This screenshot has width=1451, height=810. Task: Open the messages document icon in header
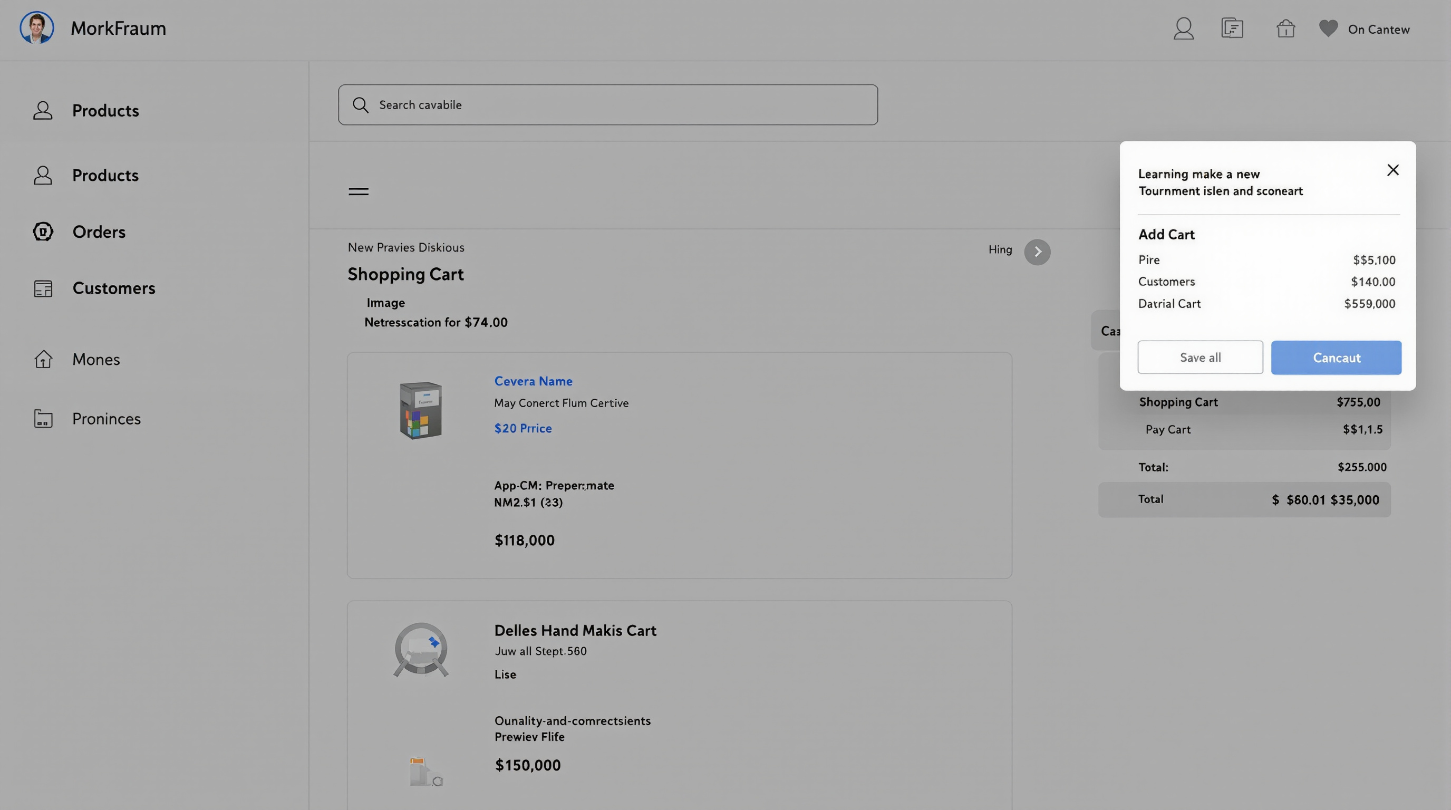pyautogui.click(x=1232, y=28)
